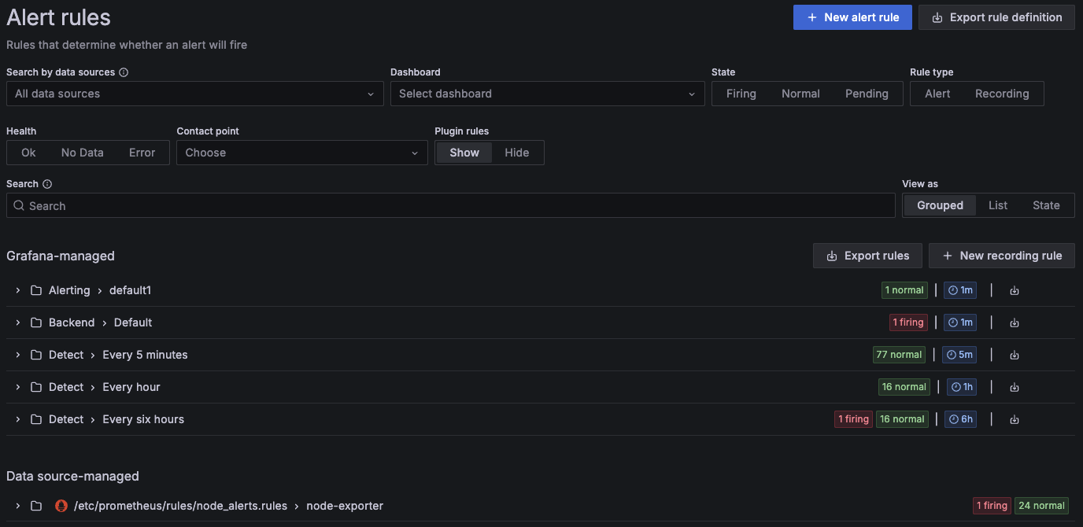Open the All data sources dropdown
Image resolution: width=1083 pixels, height=527 pixels.
pyautogui.click(x=194, y=93)
